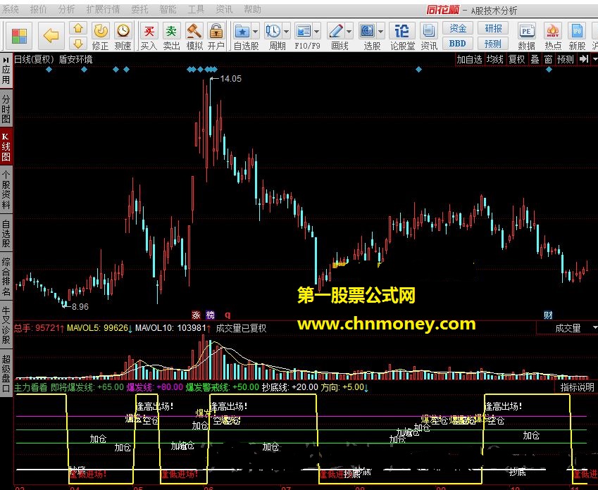Click 加自选 in chart header
Image resolution: width=598 pixels, height=490 pixels.
click(470, 59)
